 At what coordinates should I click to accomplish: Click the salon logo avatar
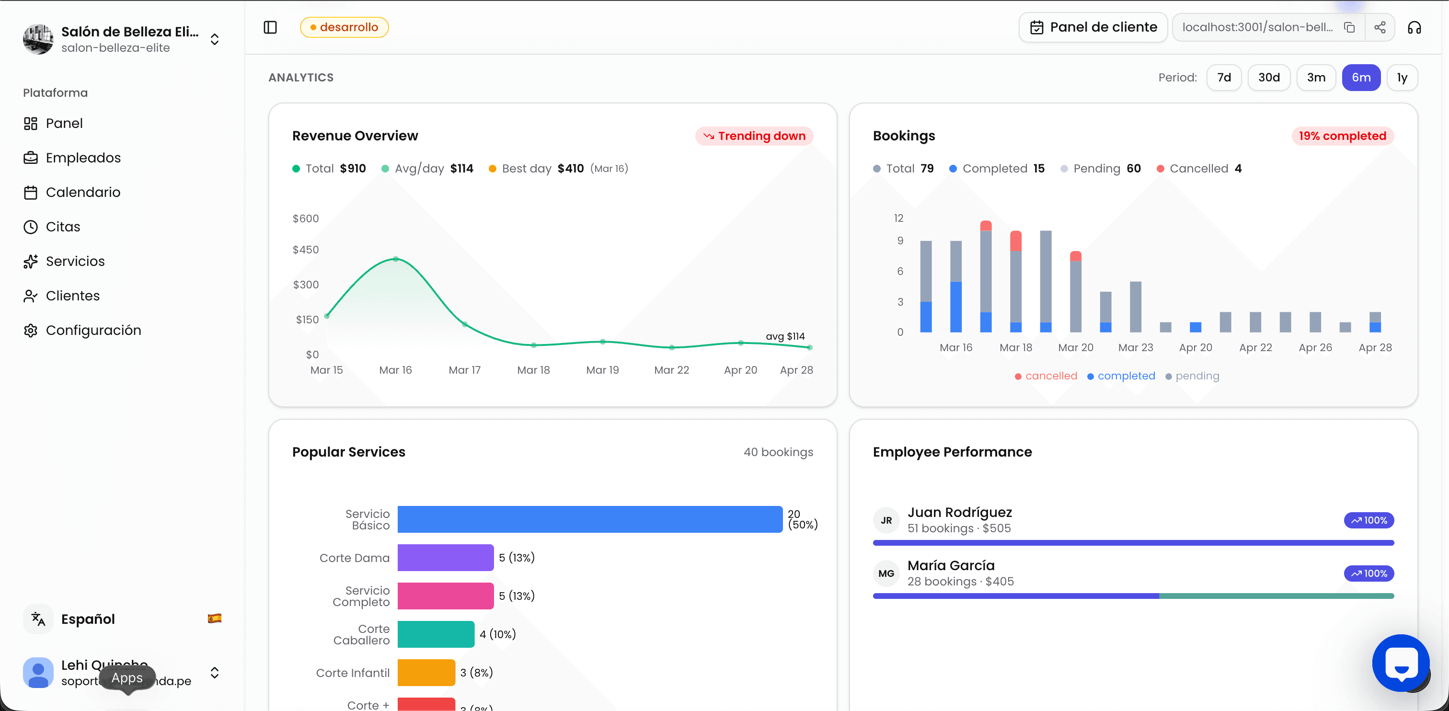pos(38,39)
